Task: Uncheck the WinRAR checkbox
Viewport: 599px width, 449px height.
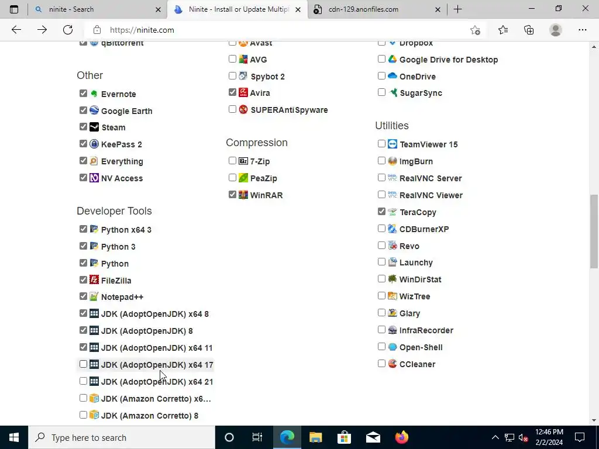Action: 232,194
